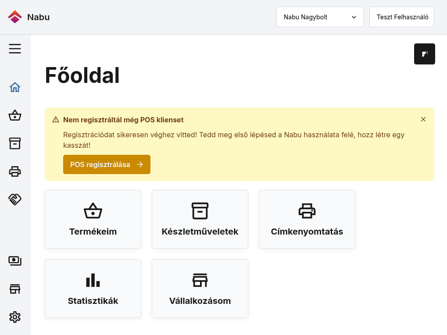Image resolution: width=447 pixels, height=335 pixels.
Task: Expand the Nabu Nagybolt store dropdown
Action: pyautogui.click(x=320, y=17)
